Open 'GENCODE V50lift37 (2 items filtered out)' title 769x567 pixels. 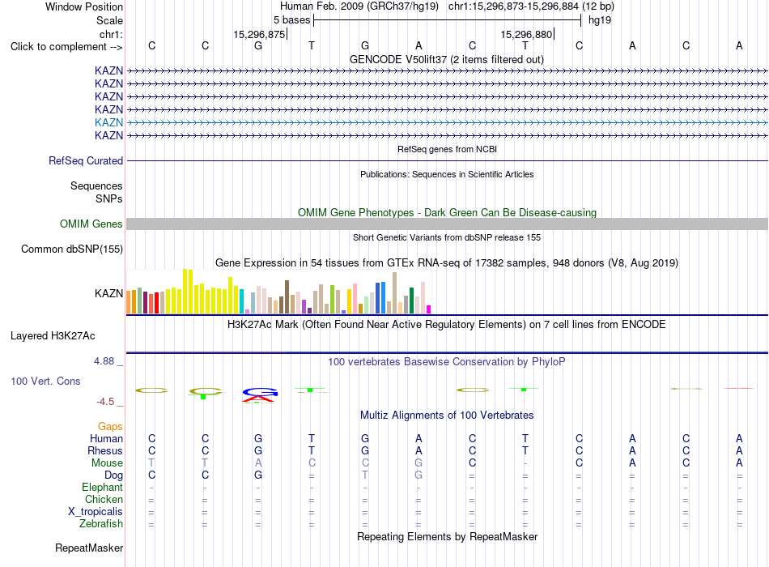447,59
